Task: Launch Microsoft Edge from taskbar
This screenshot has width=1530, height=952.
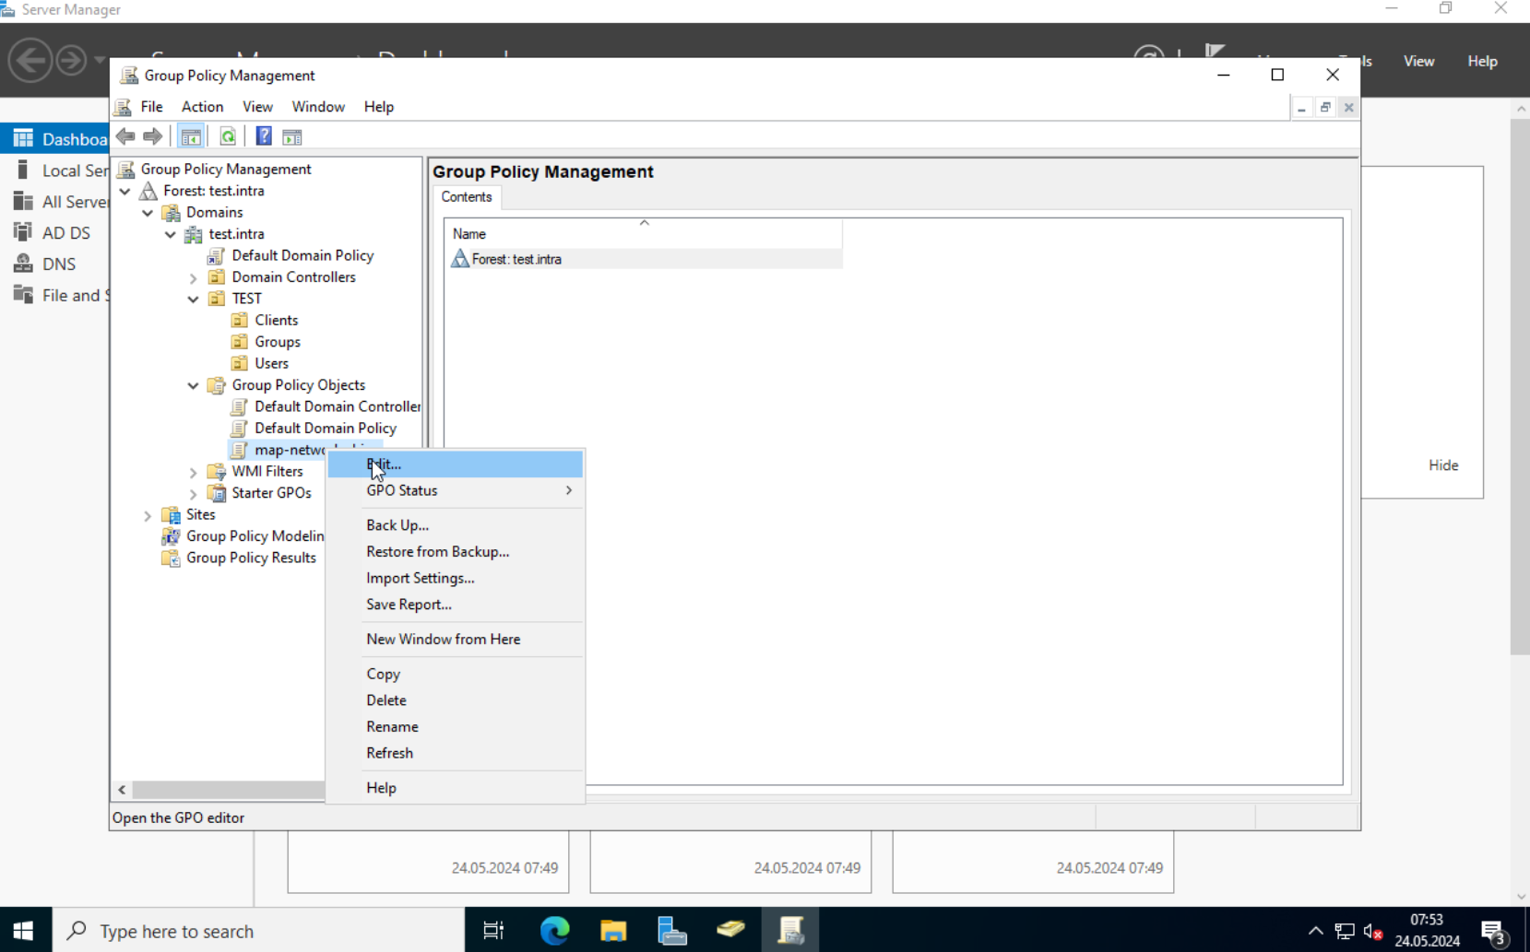Action: tap(554, 931)
